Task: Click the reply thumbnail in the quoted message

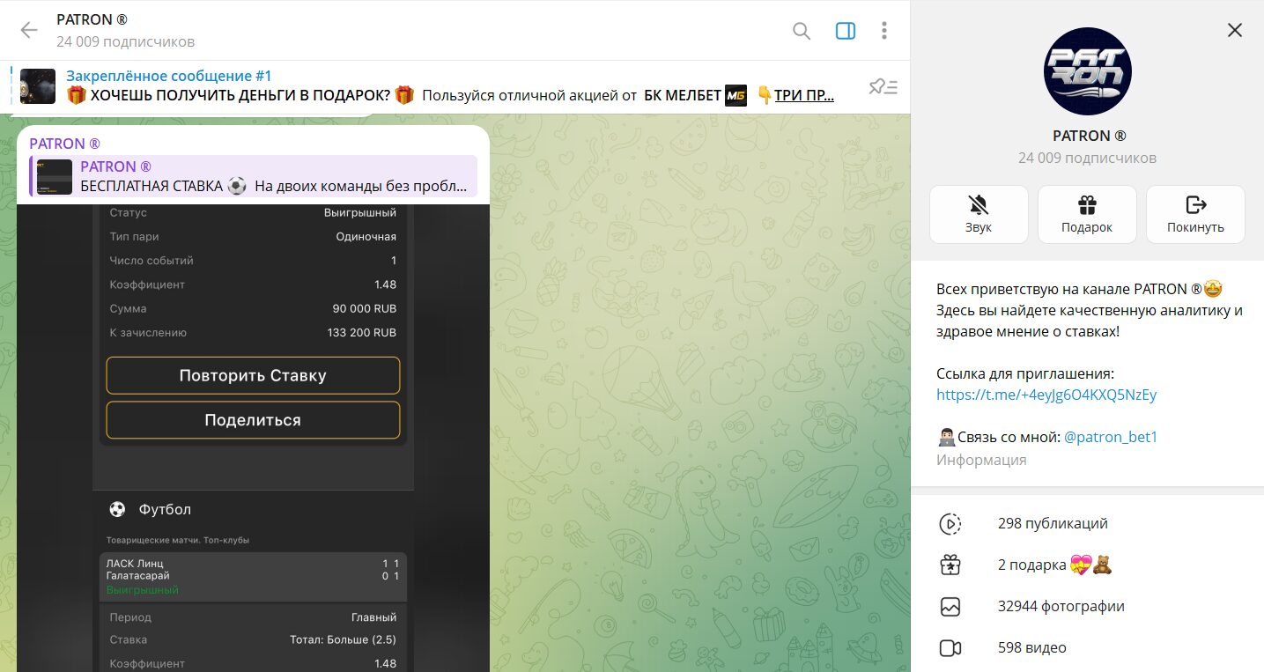Action: coord(55,176)
